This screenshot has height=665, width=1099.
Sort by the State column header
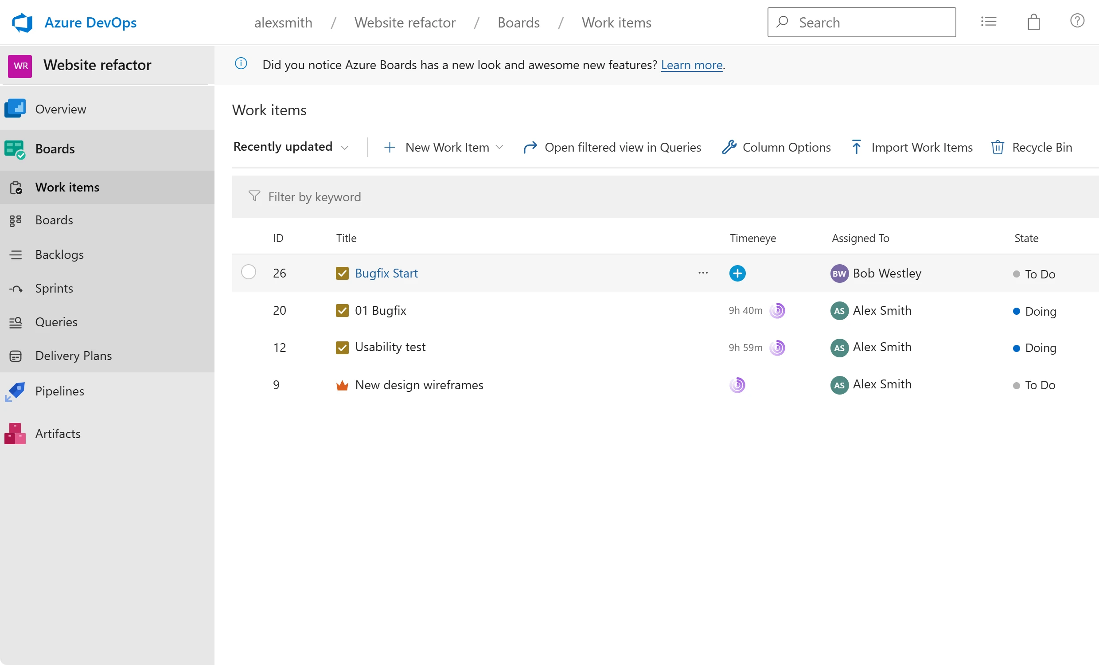1026,238
